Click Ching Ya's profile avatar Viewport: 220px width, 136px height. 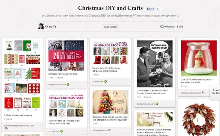(x=41, y=26)
